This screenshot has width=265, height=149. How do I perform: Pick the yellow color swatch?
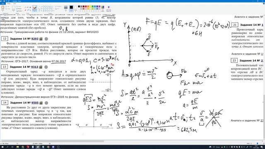(90, 7)
